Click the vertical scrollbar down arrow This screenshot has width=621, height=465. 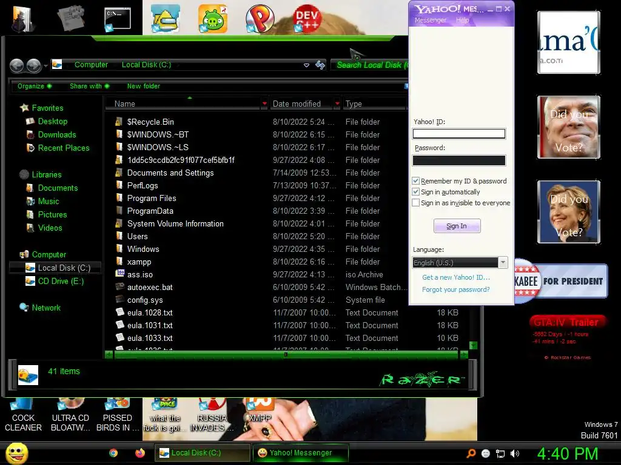(473, 346)
